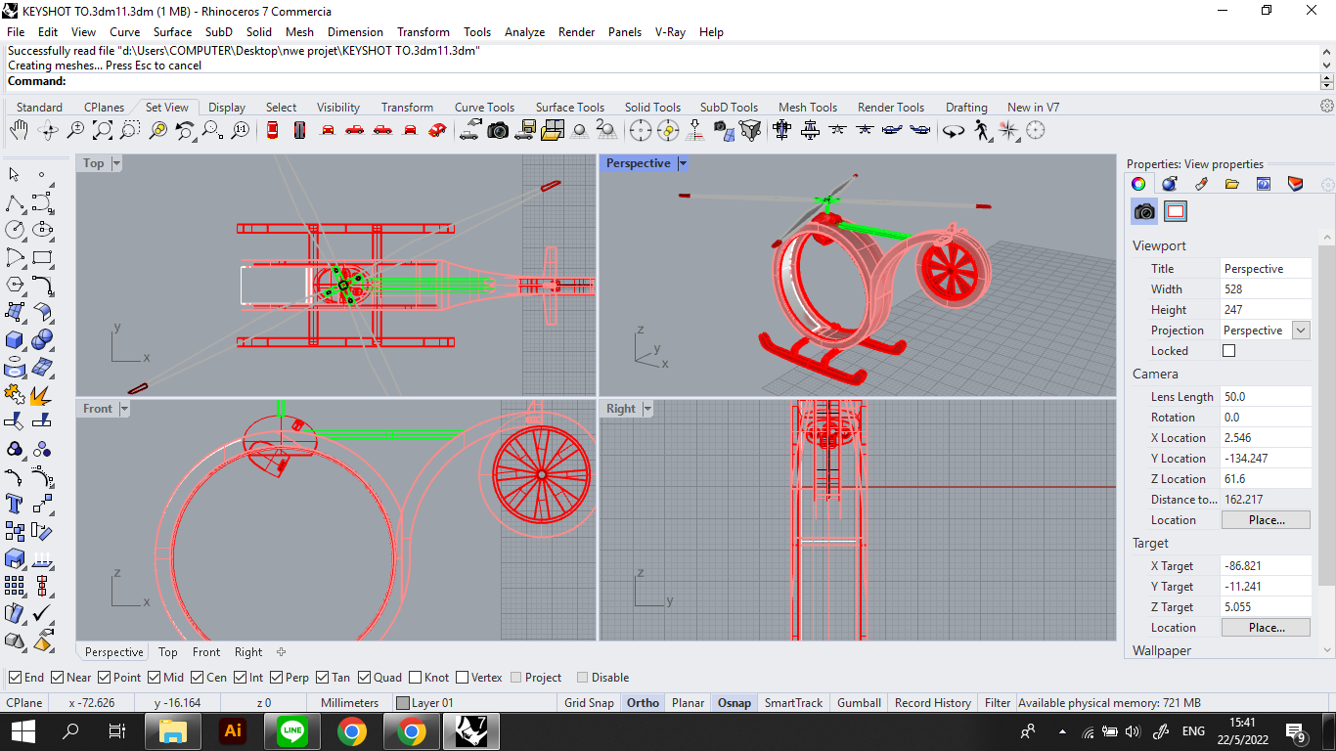This screenshot has height=751, width=1336.
Task: Open the Right viewport title dropdown arrow
Action: pyautogui.click(x=647, y=409)
